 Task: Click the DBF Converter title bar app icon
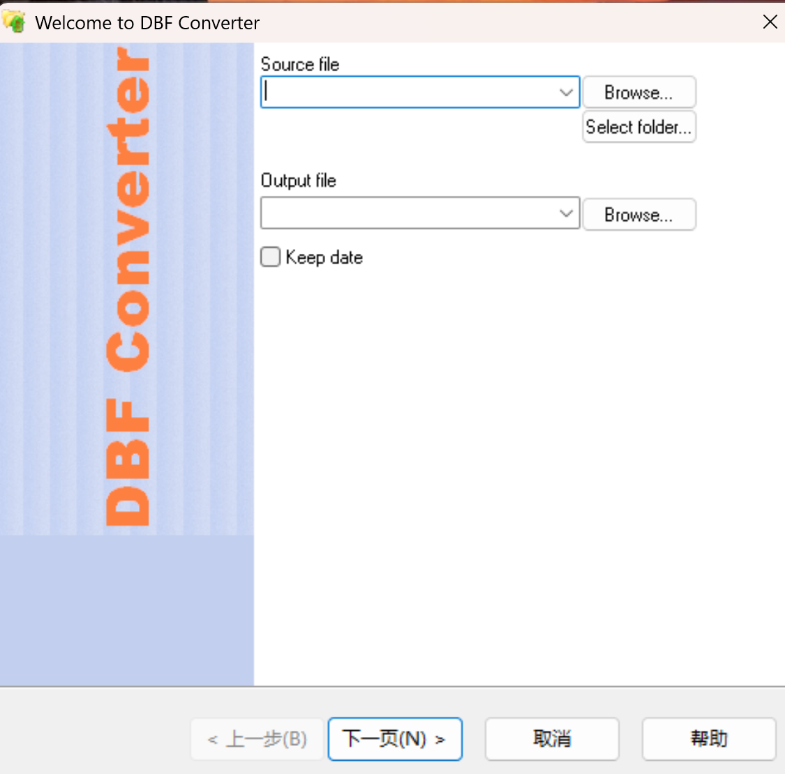click(13, 22)
